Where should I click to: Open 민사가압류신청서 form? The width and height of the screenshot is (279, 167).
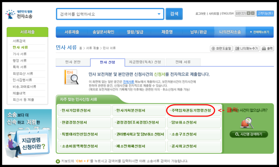click(x=84, y=110)
